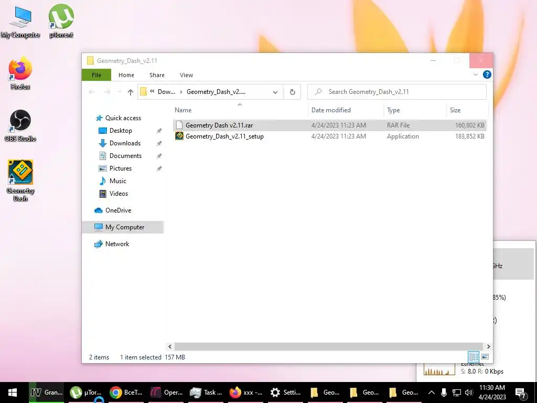Open Settings taskbar button

point(286,393)
